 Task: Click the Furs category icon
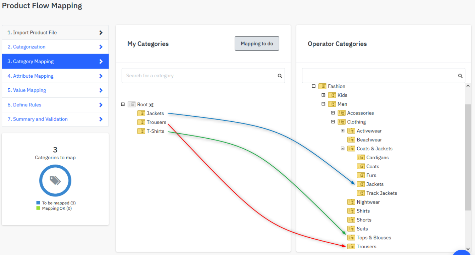(361, 175)
